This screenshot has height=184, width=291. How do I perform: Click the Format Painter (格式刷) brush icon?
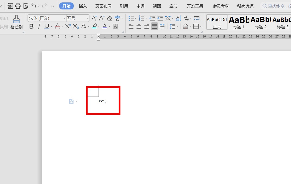coord(16,19)
